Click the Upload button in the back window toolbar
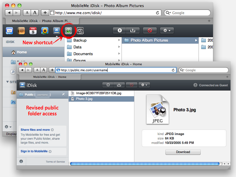Image resolution: width=236 pixels, height=177 pixels. point(119,31)
